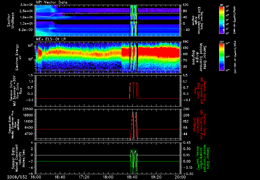260x180 pixels.
Task: Click the DEF color scale bar
Action: (222, 57)
